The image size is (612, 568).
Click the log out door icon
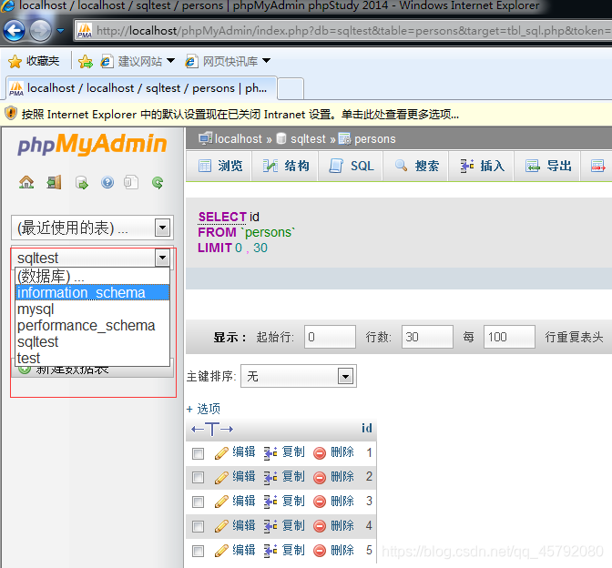(54, 182)
